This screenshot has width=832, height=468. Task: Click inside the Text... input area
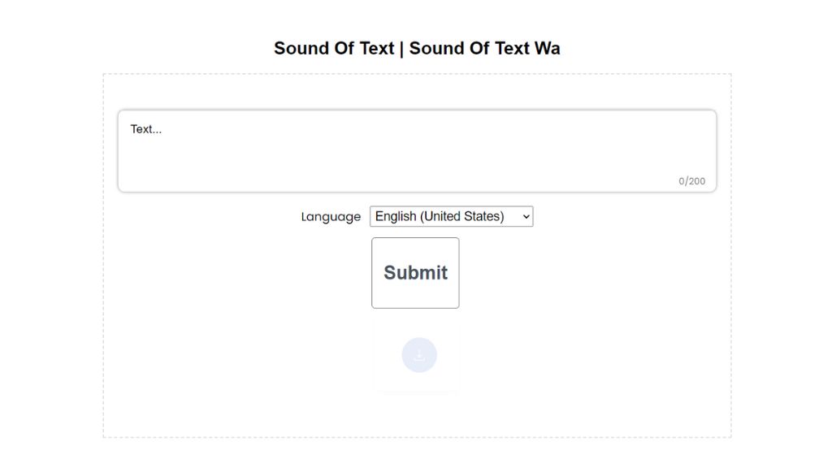416,150
